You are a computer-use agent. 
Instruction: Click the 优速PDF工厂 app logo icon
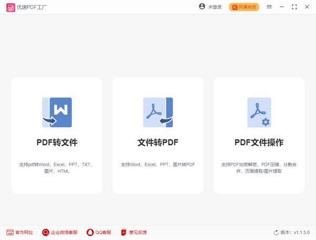(x=11, y=7)
